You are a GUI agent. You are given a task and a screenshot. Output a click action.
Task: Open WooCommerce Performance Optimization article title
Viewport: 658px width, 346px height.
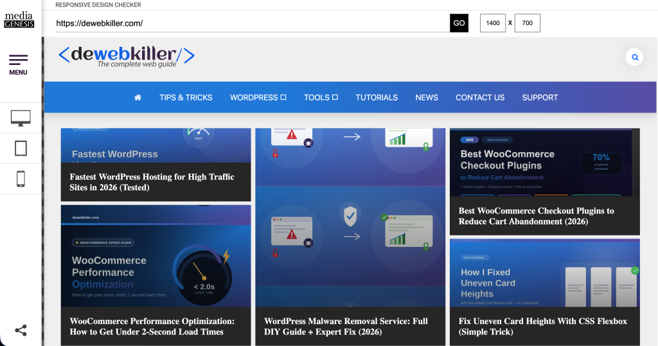[x=152, y=326]
